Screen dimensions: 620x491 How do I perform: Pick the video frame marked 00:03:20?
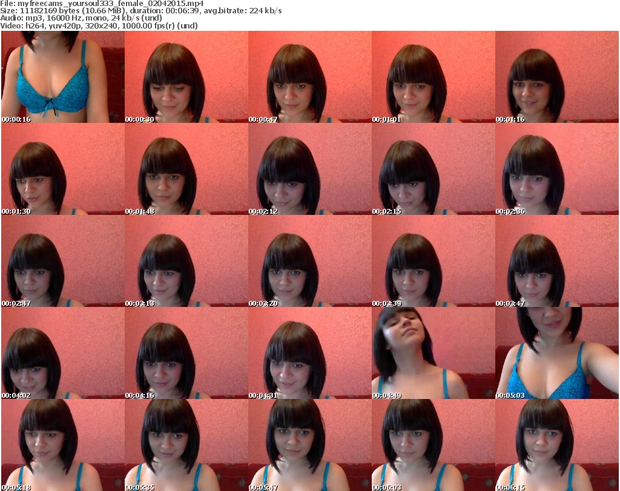[309, 261]
